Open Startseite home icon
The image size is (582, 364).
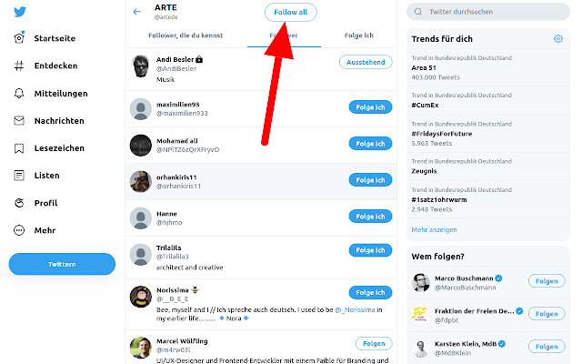pyautogui.click(x=19, y=38)
